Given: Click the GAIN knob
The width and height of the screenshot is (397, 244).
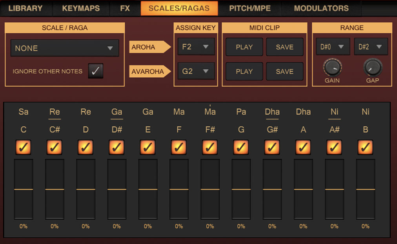Looking at the screenshot, I should [332, 67].
